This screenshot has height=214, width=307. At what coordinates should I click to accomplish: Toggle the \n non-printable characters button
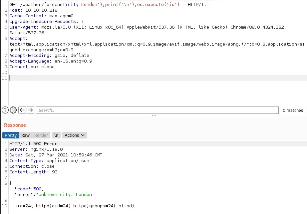click(x=56, y=135)
